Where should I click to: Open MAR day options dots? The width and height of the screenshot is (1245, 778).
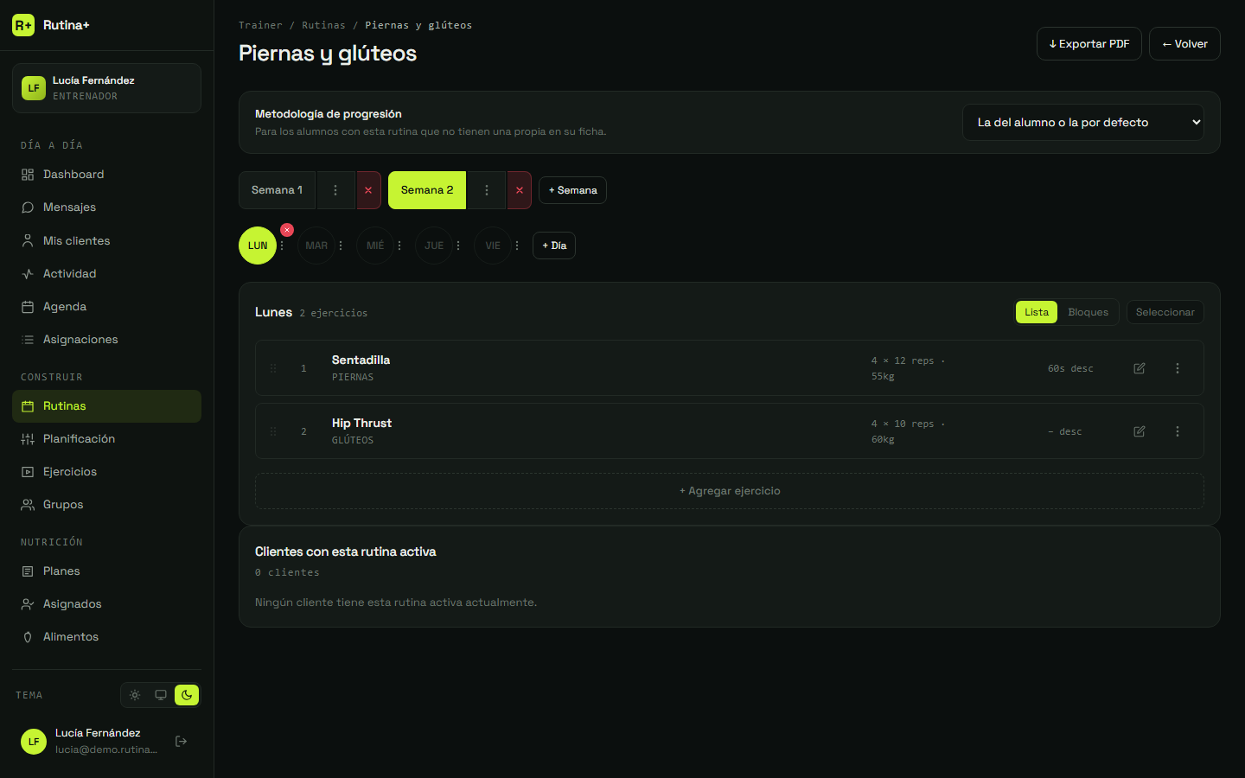[x=341, y=246]
